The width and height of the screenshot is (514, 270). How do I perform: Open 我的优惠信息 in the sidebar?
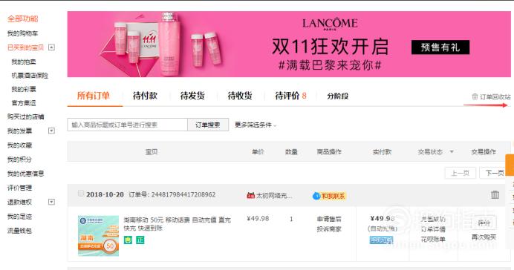[x=25, y=174]
